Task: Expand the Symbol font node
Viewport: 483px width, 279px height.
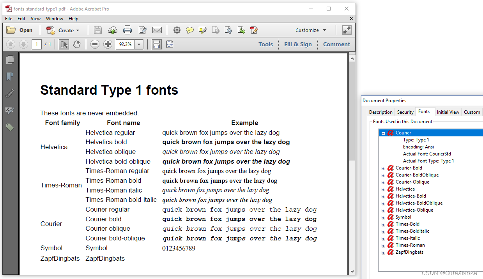Action: (x=383, y=217)
